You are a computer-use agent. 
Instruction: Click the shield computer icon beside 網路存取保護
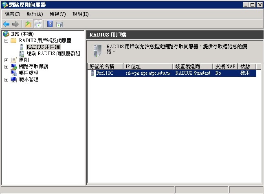click(x=14, y=67)
